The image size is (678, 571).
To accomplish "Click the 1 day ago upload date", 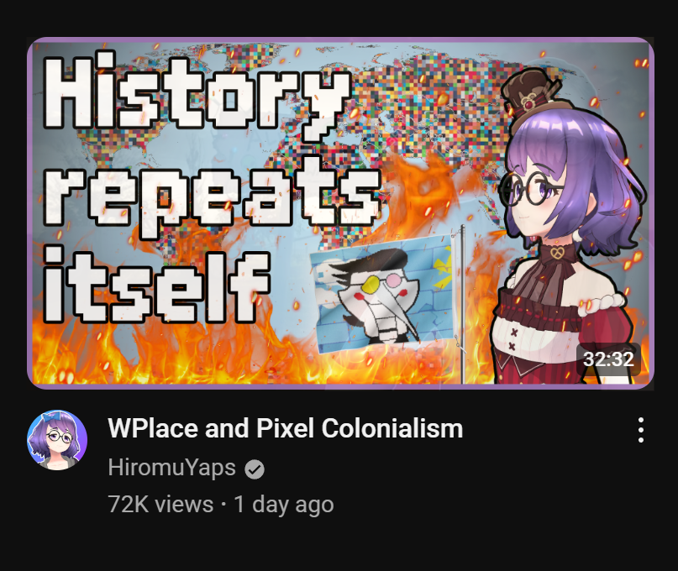I will click(x=284, y=504).
